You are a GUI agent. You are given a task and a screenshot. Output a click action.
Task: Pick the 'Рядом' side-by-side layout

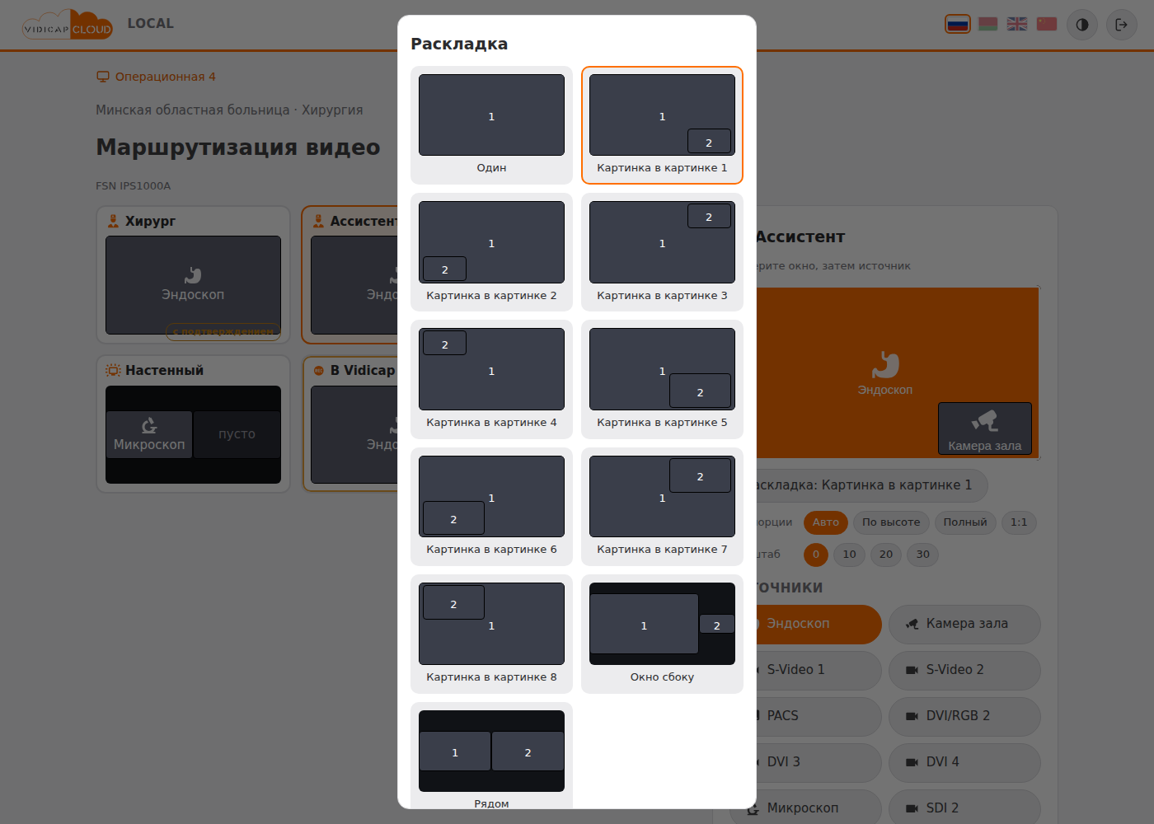point(491,756)
